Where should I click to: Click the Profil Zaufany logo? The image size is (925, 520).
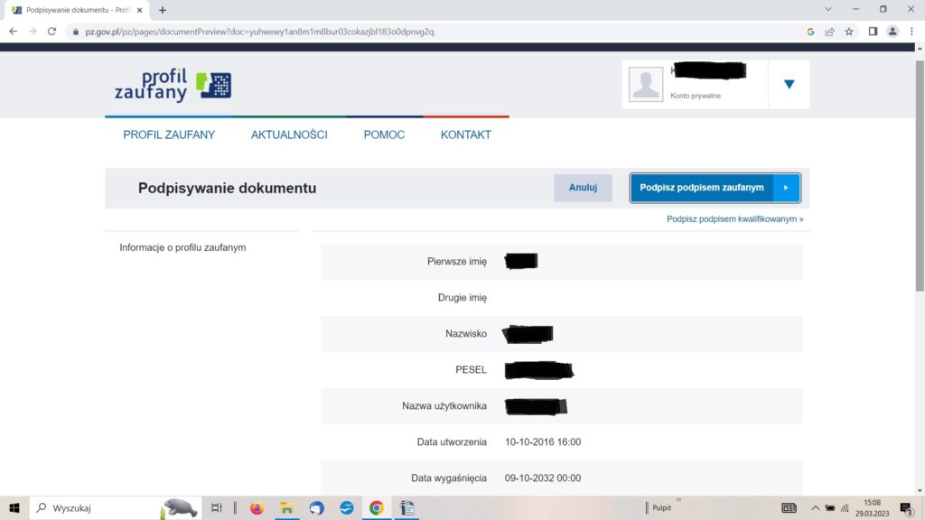pos(173,85)
